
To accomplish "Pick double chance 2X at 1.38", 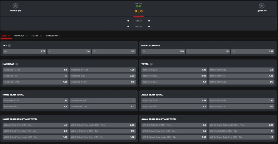I will 253,51.
